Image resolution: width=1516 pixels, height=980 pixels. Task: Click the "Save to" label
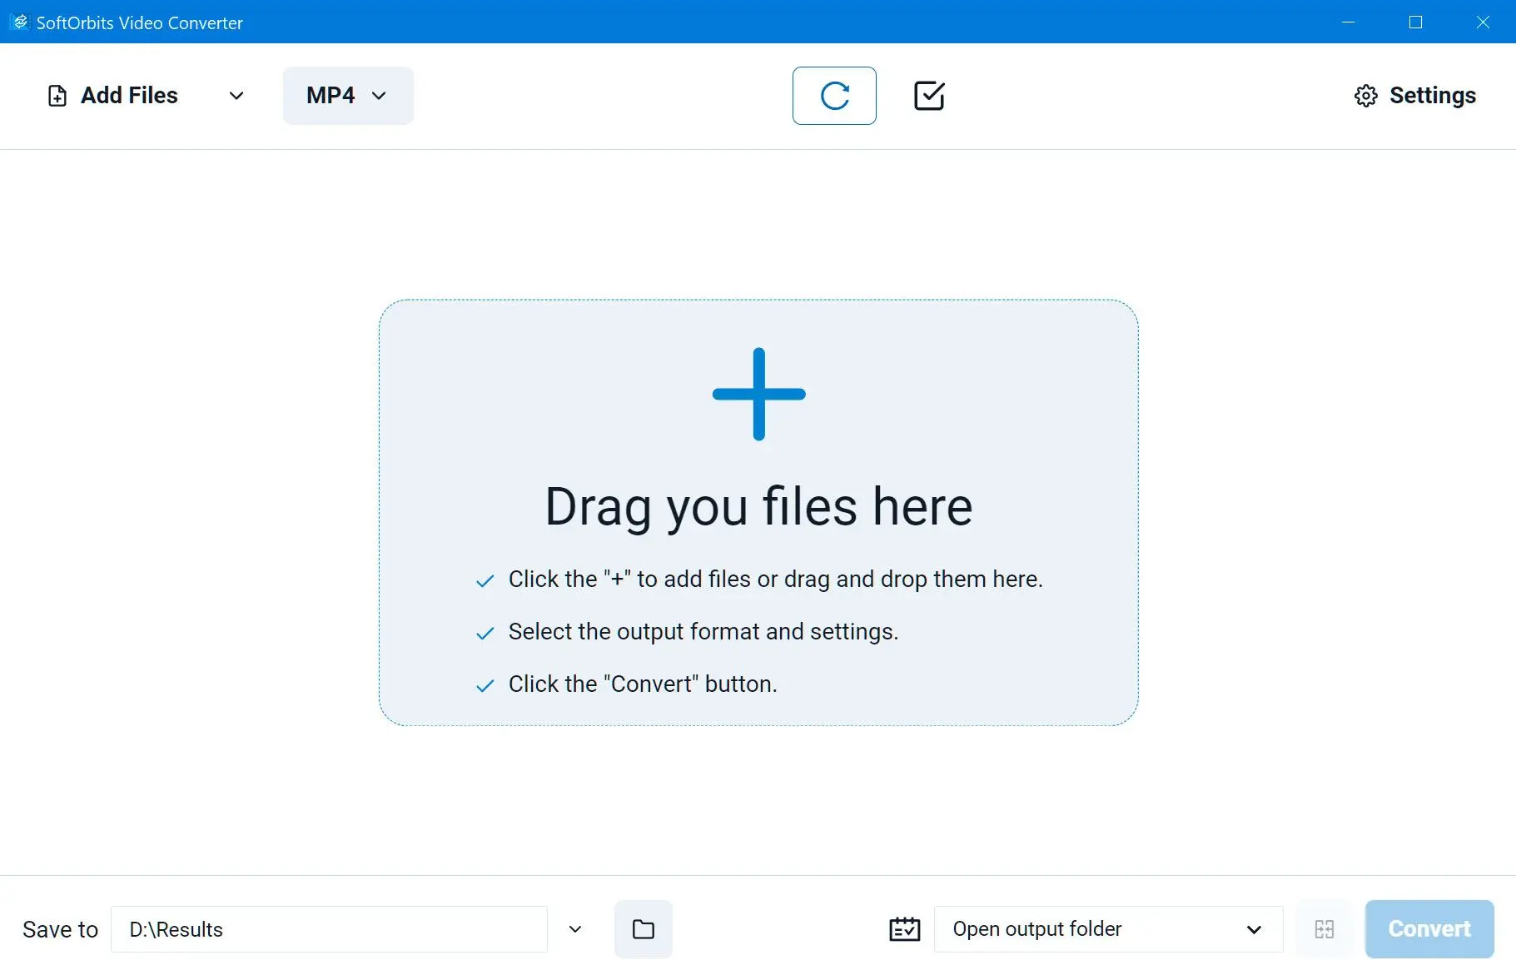pos(61,929)
